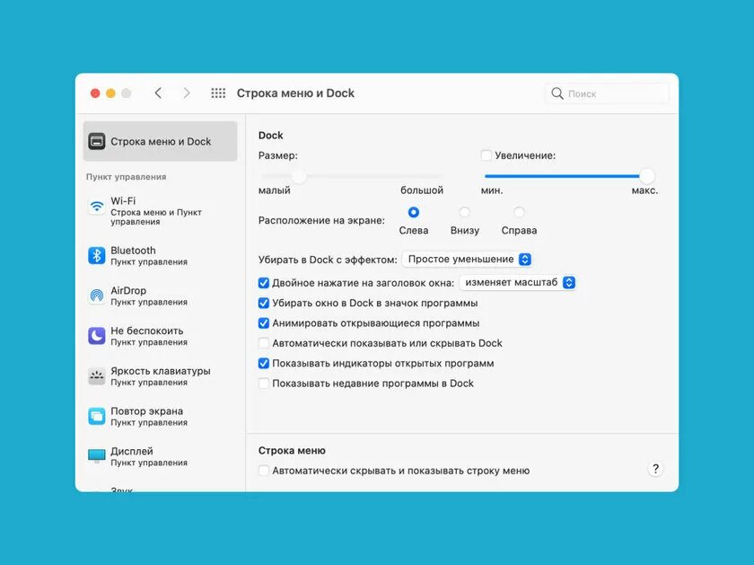
Task: Open the Bluetooth sidebar entry
Action: [160, 255]
